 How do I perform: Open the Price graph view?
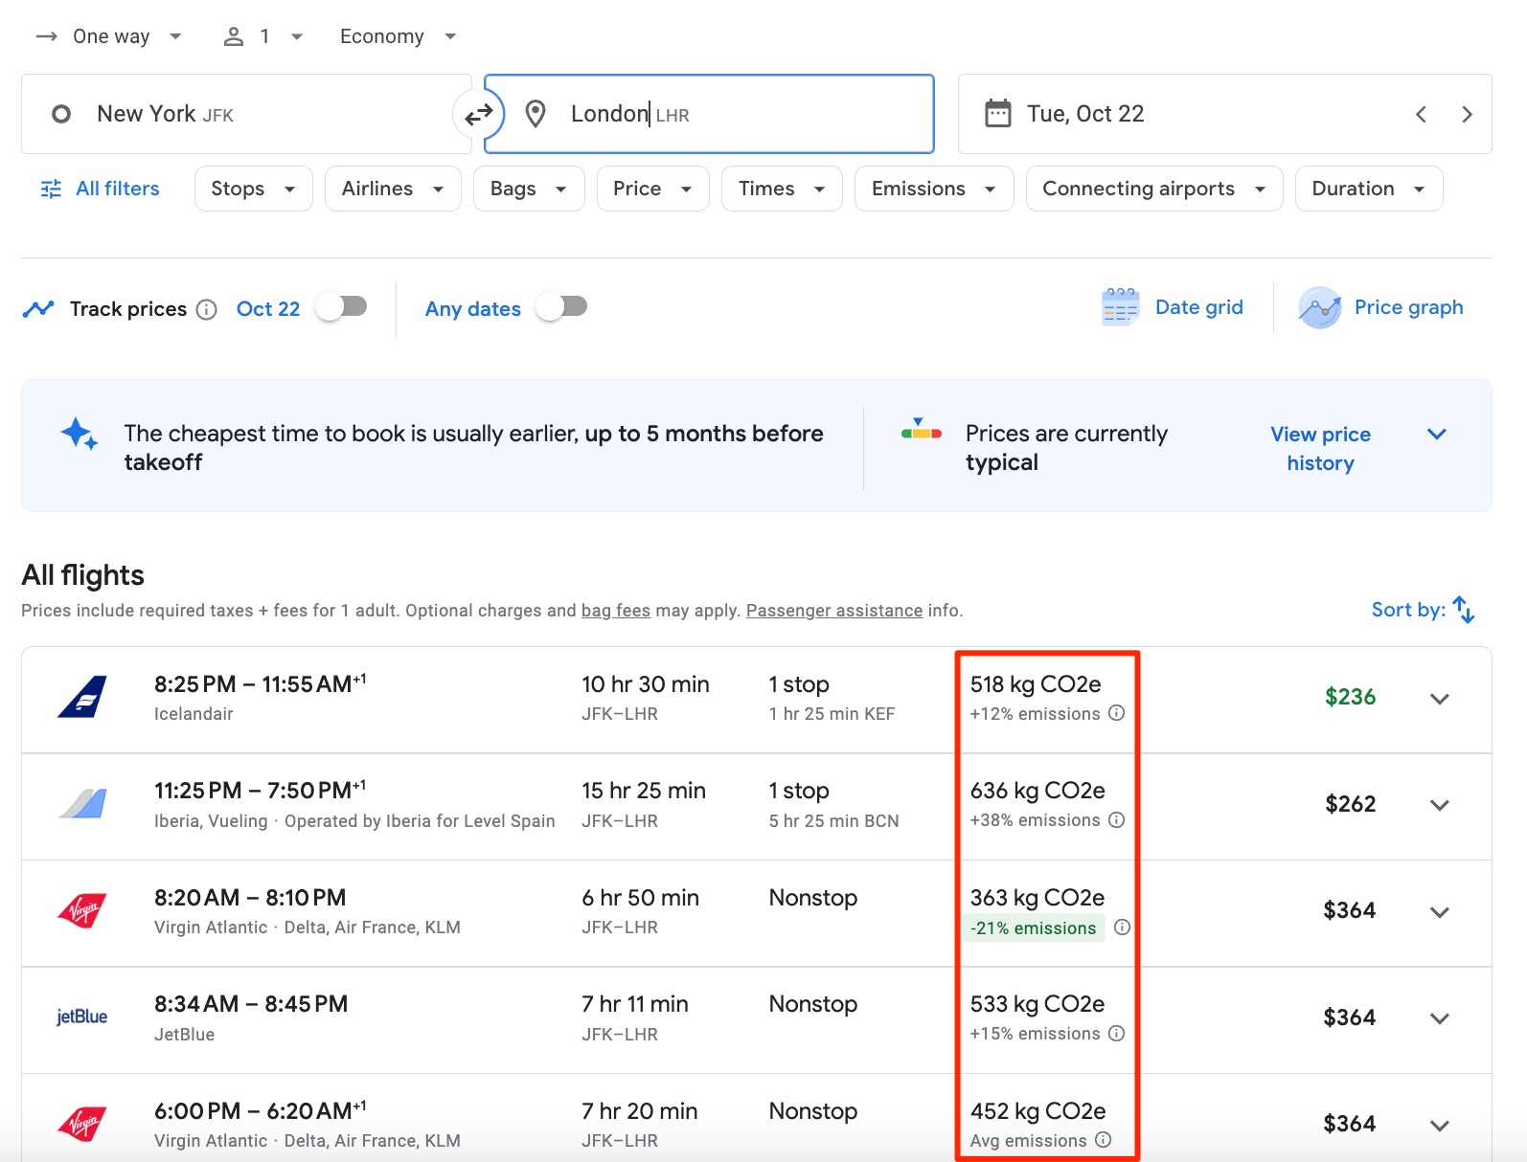(x=1381, y=307)
